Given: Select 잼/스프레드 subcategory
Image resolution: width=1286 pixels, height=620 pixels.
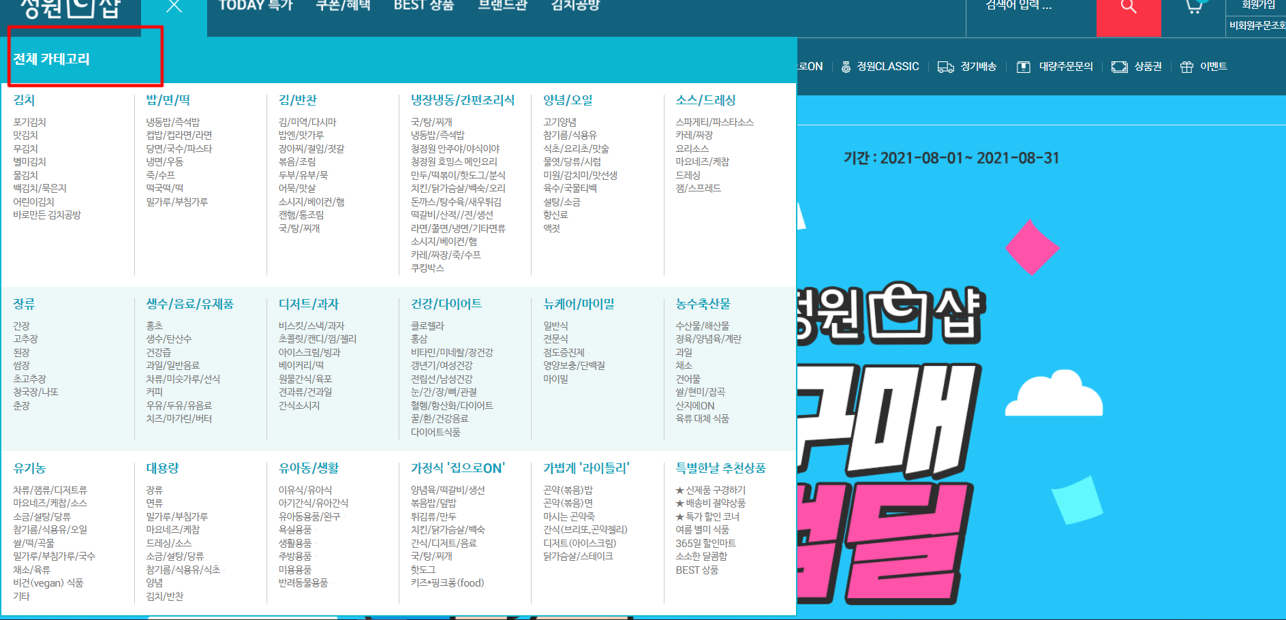Looking at the screenshot, I should click(698, 189).
